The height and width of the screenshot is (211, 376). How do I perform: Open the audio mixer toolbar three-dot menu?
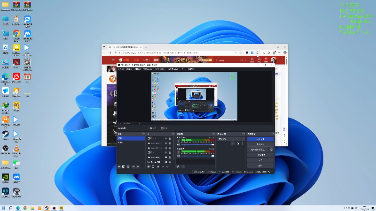coord(183,167)
